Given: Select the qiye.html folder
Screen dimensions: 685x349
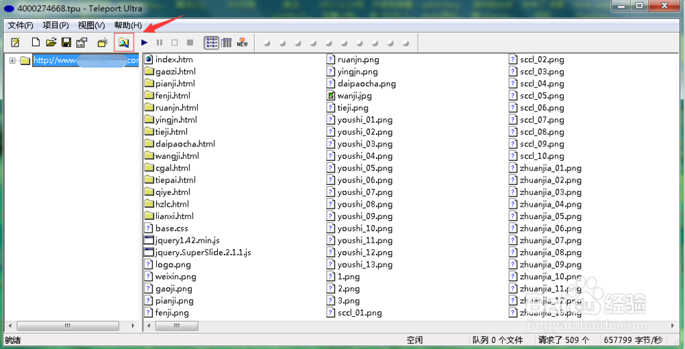Looking at the screenshot, I should pos(167,192).
